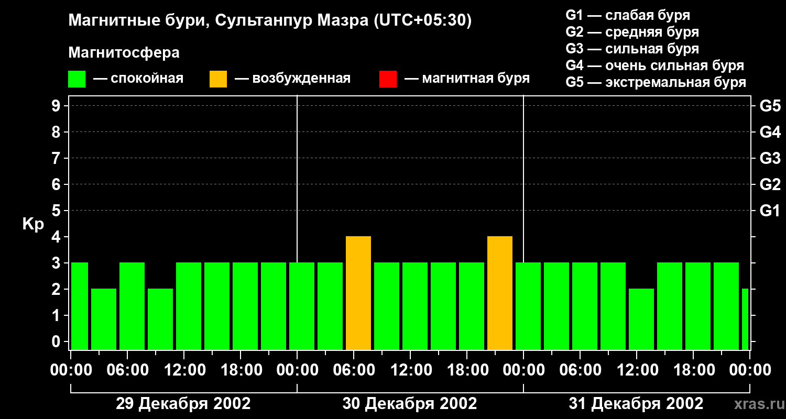Click the «18:00» time label under 31 December

[693, 370]
